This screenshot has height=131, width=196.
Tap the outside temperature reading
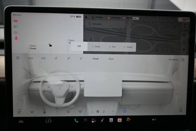129,18
